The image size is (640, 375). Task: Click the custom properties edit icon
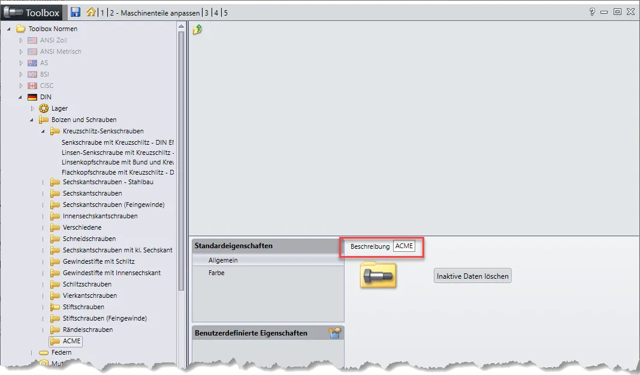pyautogui.click(x=335, y=333)
